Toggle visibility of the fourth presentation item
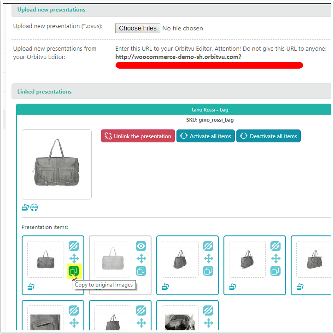Screen dimensions: 334x334 point(275,246)
